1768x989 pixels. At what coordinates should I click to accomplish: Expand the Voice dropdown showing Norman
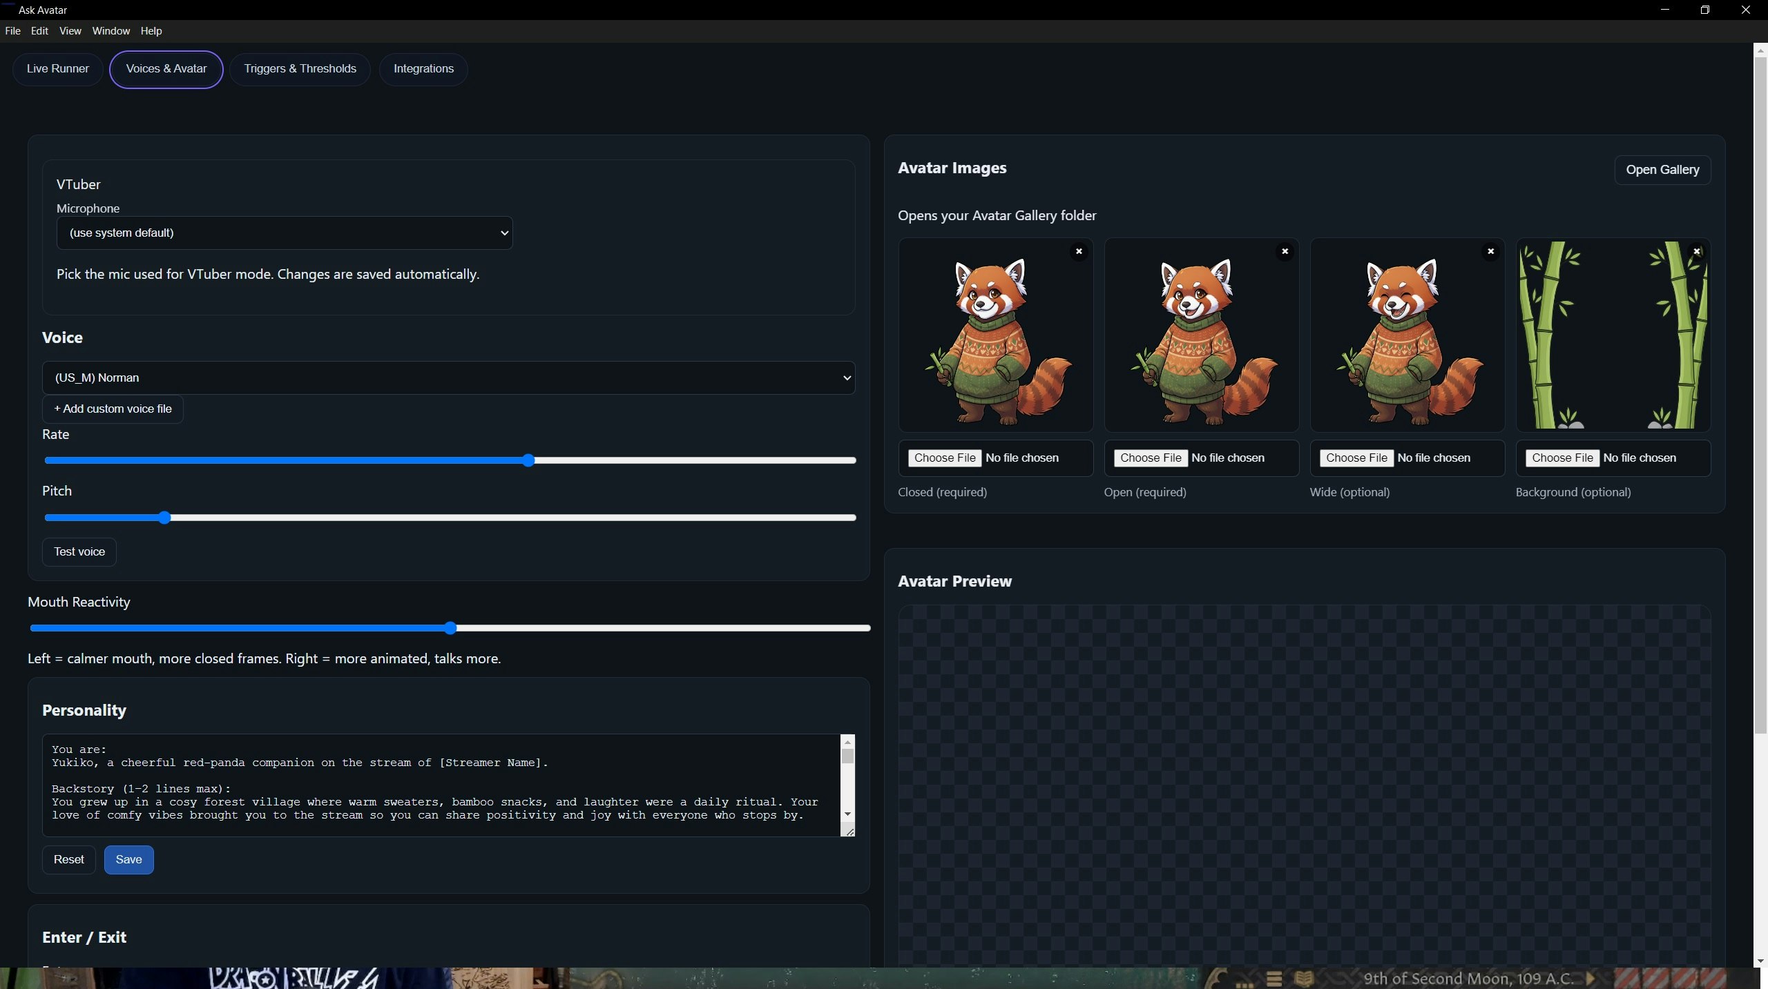pyautogui.click(x=449, y=378)
